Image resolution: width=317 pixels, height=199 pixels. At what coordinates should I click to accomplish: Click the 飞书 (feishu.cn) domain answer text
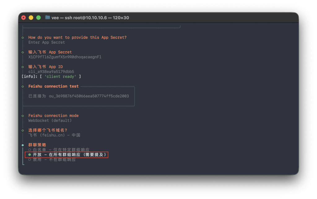pyautogui.click(x=54, y=135)
